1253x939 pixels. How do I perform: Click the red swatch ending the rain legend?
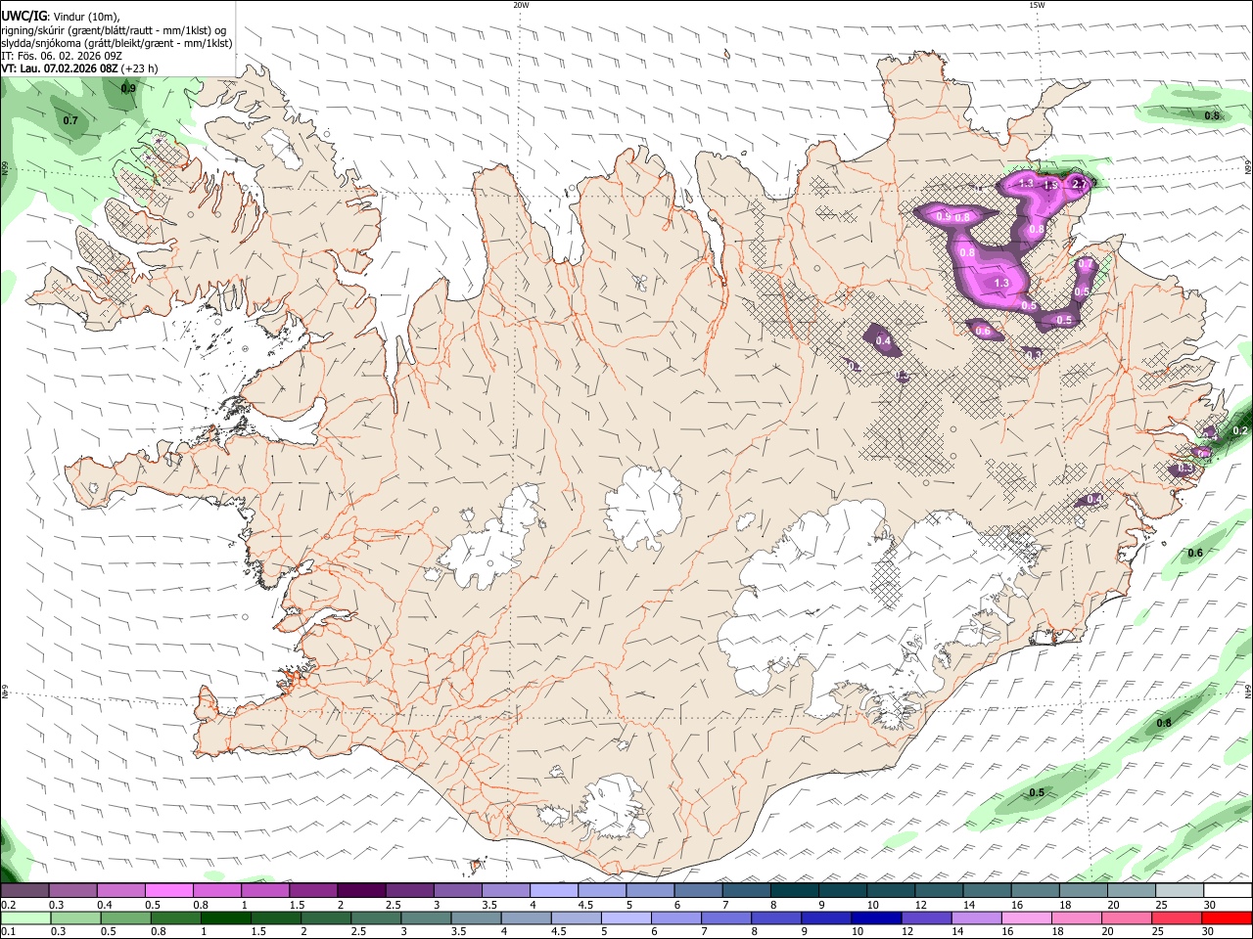coord(1227,917)
